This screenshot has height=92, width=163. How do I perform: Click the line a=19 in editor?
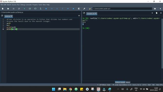pyautogui.click(x=8, y=23)
